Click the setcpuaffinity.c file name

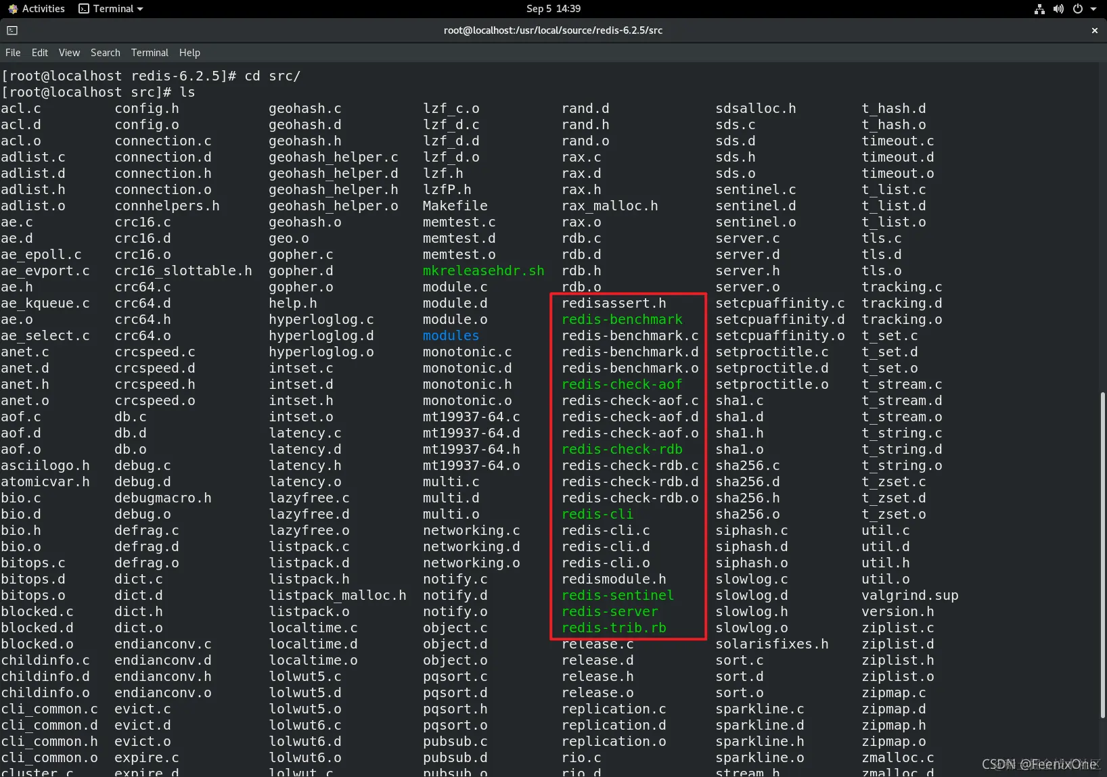click(780, 303)
